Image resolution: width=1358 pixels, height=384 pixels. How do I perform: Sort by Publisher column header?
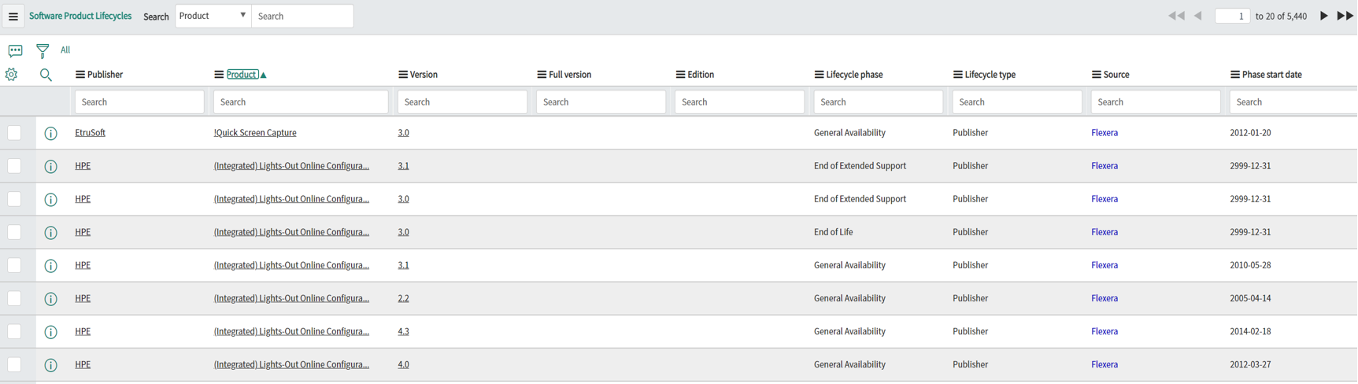coord(105,75)
